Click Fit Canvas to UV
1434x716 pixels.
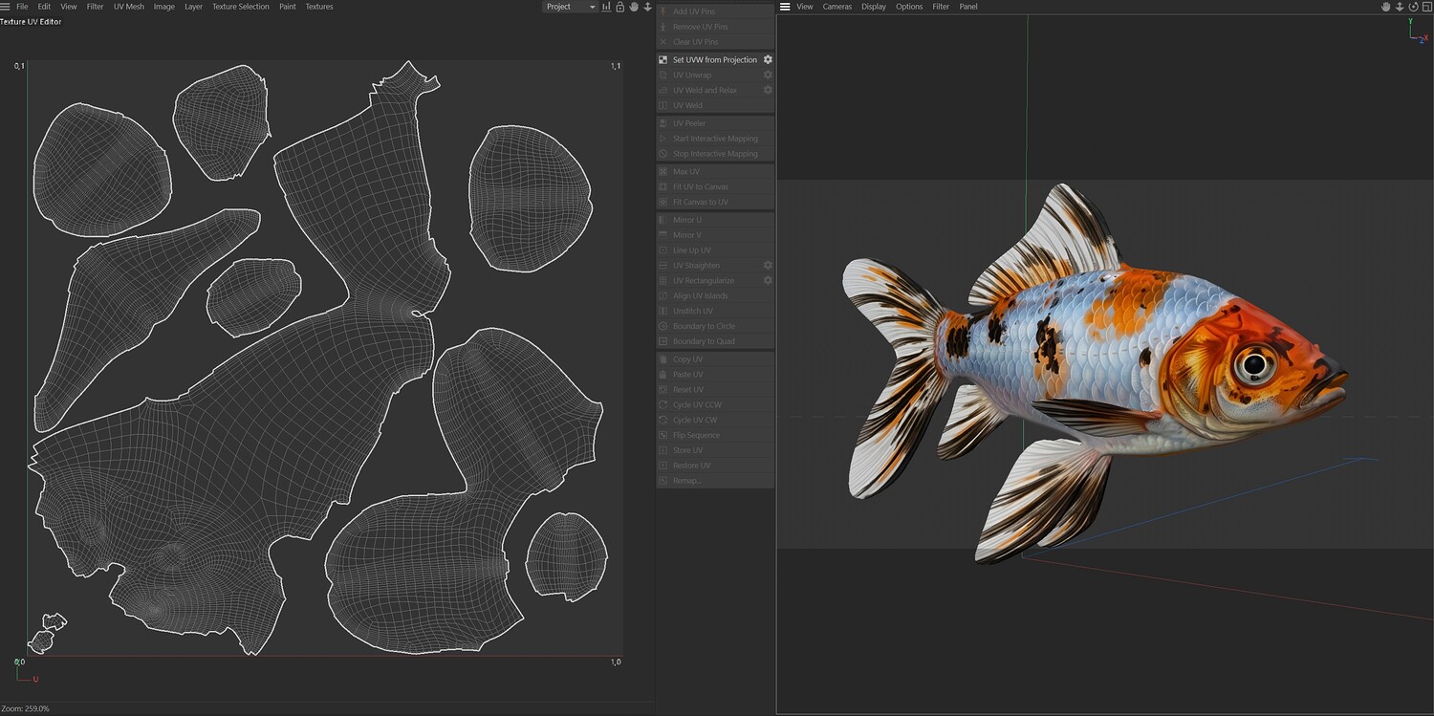pos(715,203)
